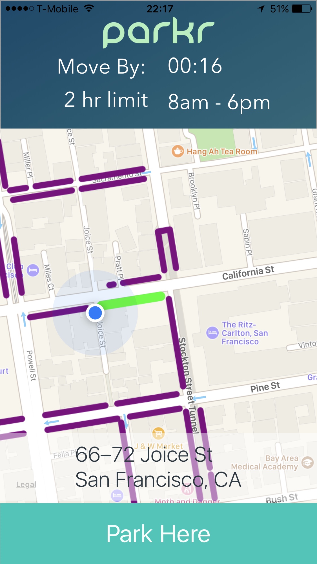The width and height of the screenshot is (317, 564).
Task: Tap the Pine St label on map
Action: coord(265,387)
